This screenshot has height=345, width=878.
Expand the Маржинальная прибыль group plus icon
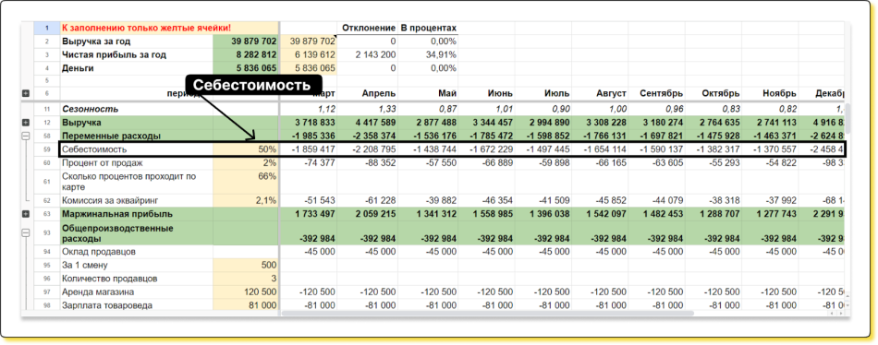(26, 214)
